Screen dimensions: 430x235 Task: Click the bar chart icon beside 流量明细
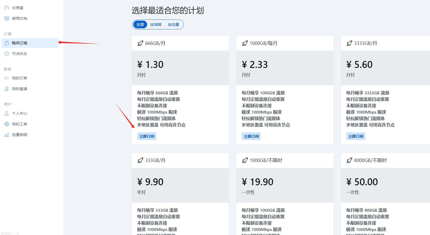(7, 135)
